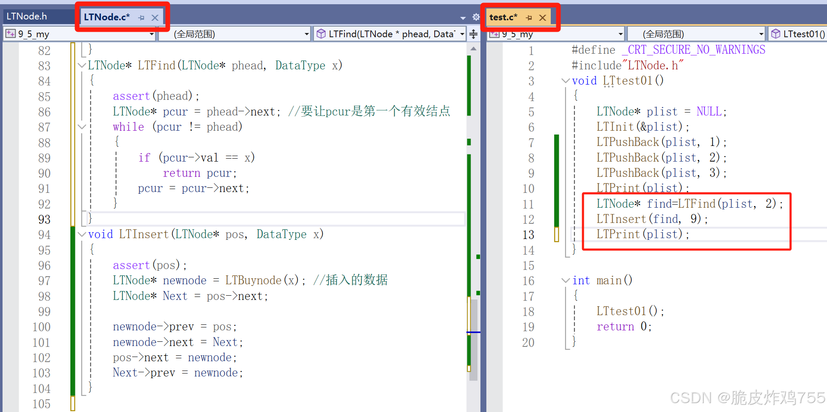Click 'pcur = pcur->next;' on line 91

[194, 188]
